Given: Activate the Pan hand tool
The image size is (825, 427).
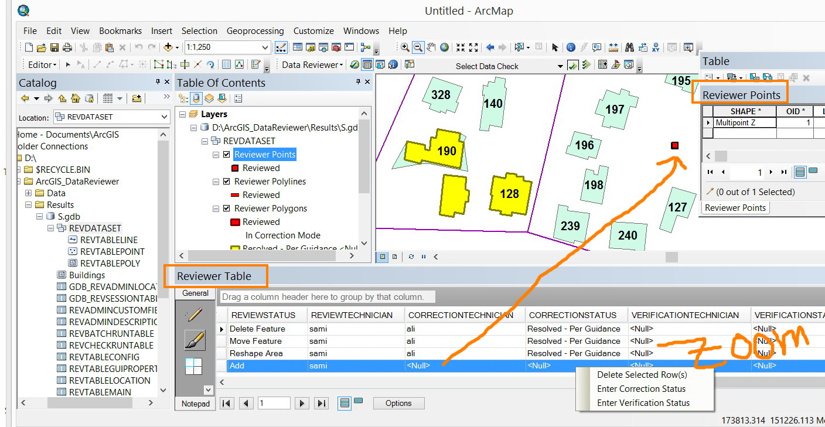Looking at the screenshot, I should point(431,47).
